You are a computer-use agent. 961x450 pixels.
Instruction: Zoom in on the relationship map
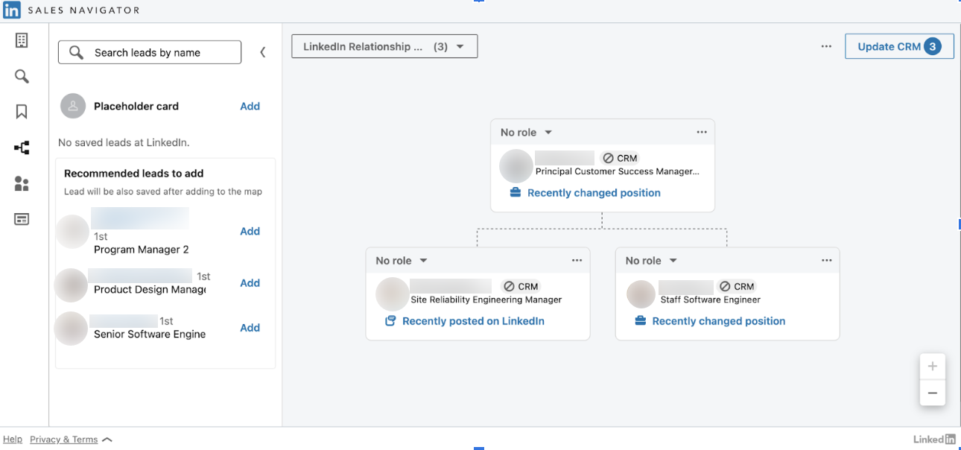pos(932,367)
